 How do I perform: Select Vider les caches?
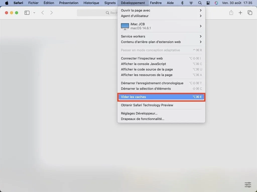(x=161, y=97)
